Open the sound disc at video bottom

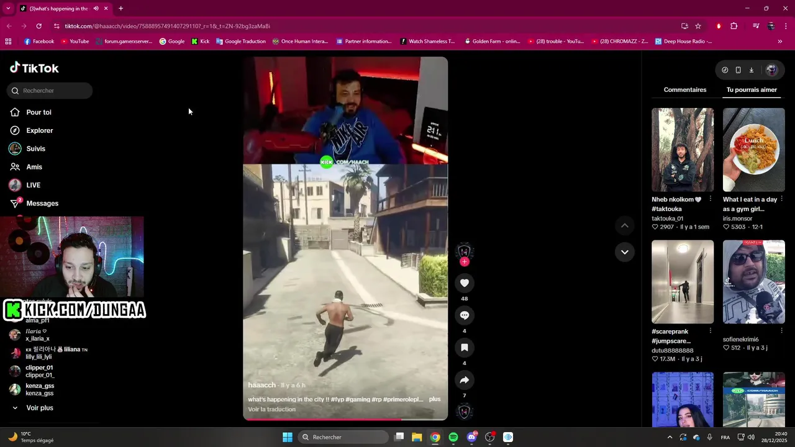pos(464,412)
